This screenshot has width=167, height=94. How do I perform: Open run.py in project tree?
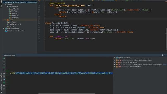click(x=10, y=26)
